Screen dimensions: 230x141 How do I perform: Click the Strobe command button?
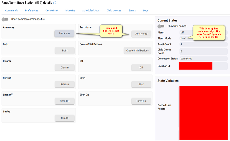tap(65, 118)
